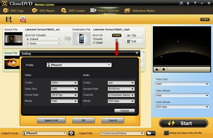Click Apply to All button
The height and width of the screenshot is (138, 213).
[51, 120]
